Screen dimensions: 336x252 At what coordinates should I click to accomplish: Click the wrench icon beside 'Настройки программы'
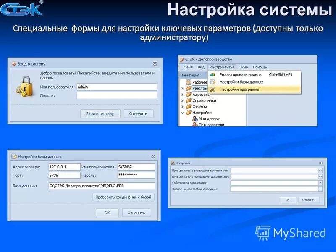[213, 89]
